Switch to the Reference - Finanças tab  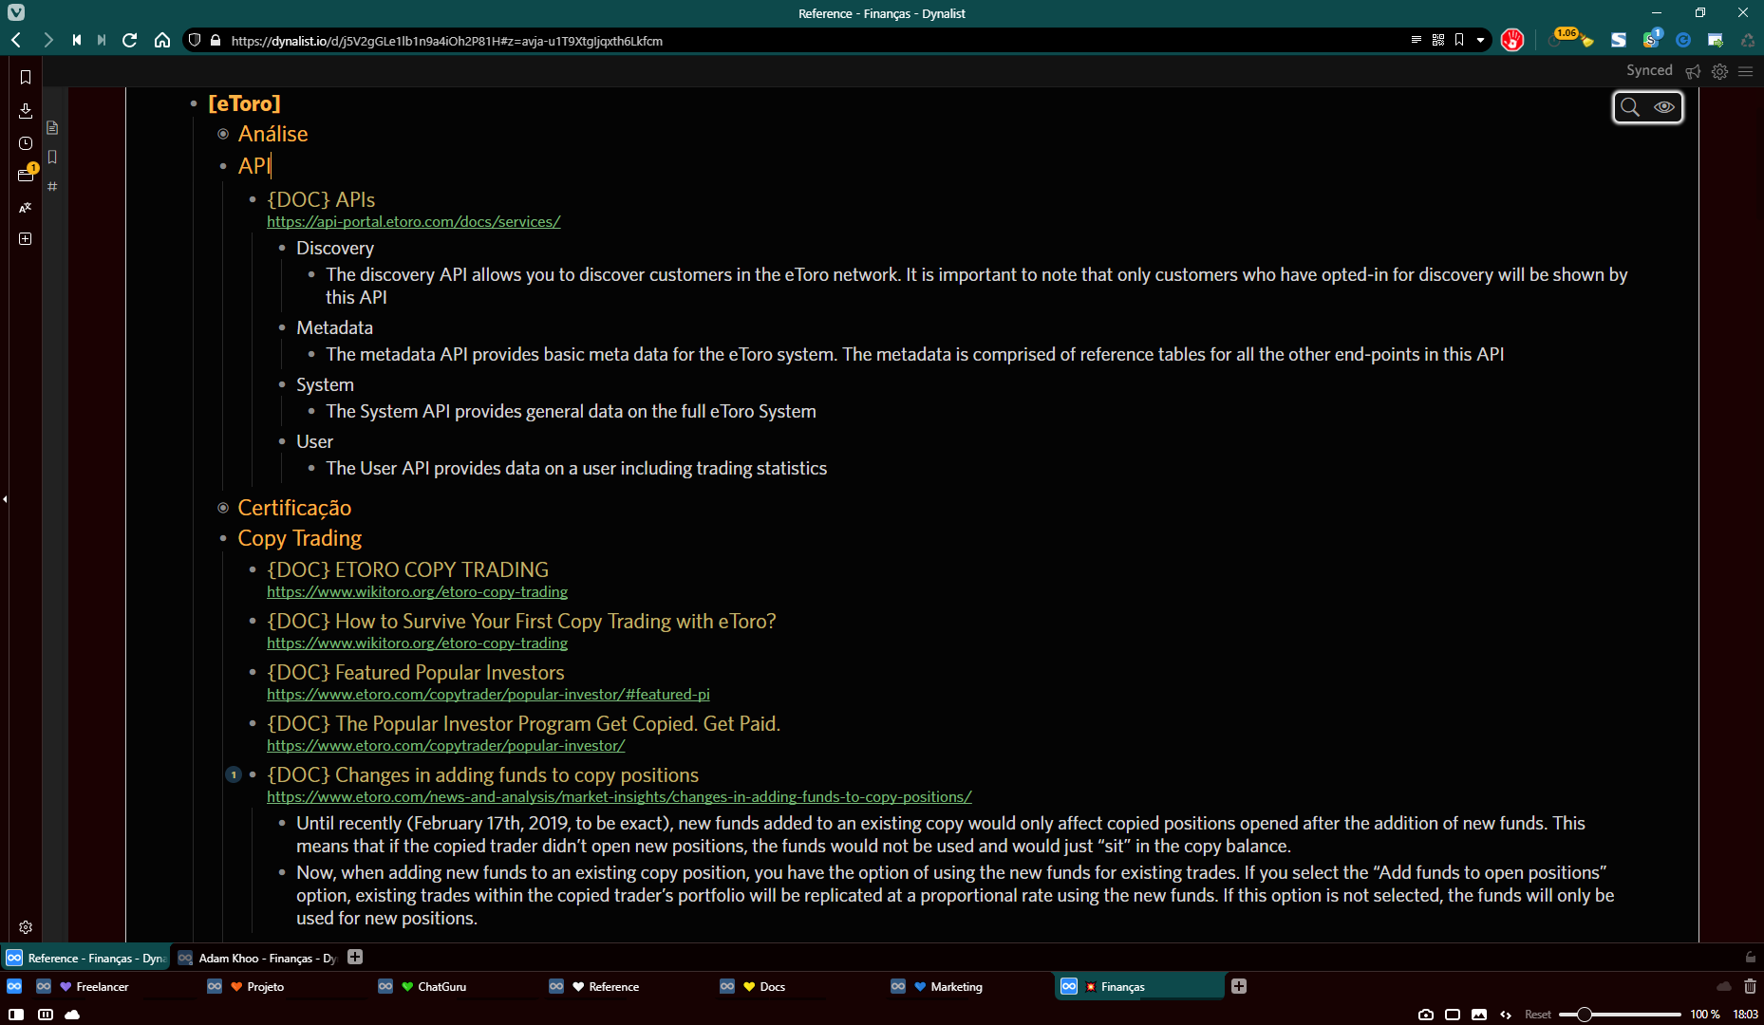pos(85,958)
